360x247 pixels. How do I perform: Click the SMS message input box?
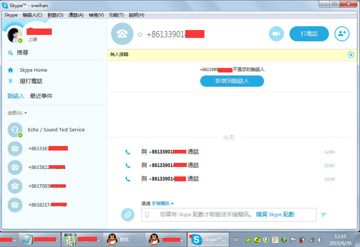coord(229,215)
